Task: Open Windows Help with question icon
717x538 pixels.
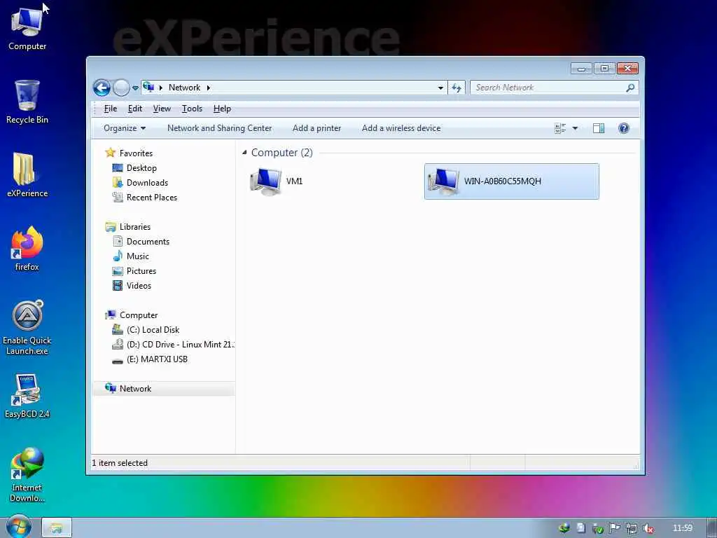Action: 624,128
